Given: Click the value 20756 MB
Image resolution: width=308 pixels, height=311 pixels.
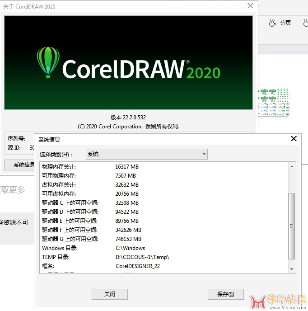Looking at the screenshot, I should tap(127, 194).
